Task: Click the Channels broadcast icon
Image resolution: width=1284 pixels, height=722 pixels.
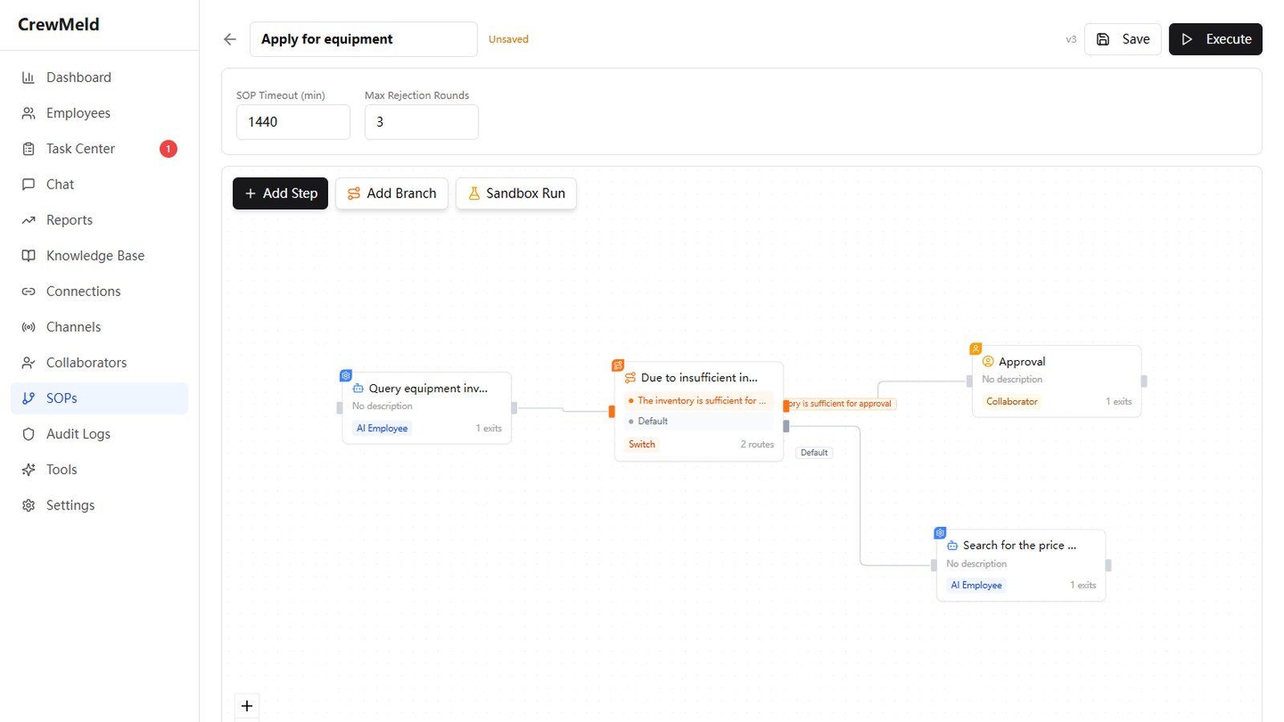Action: click(28, 327)
